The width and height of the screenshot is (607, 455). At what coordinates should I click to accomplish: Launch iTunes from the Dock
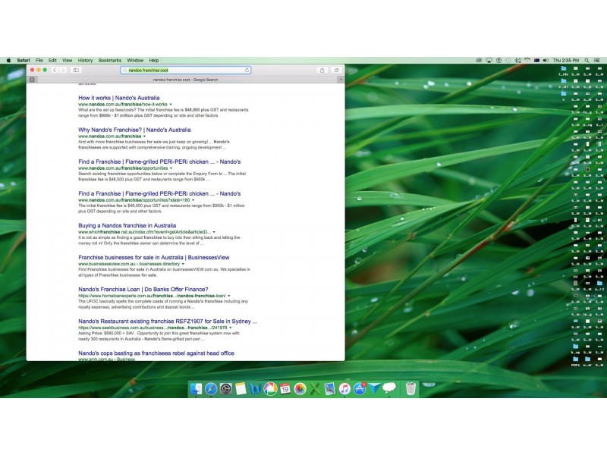[x=344, y=389]
